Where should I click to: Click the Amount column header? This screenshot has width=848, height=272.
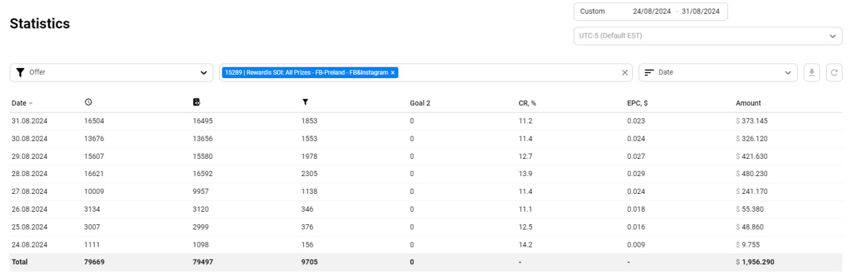[x=748, y=103]
